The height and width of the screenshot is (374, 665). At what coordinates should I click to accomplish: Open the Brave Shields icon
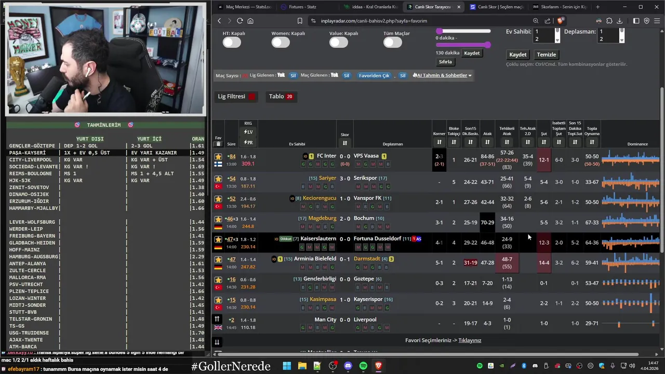tap(560, 21)
